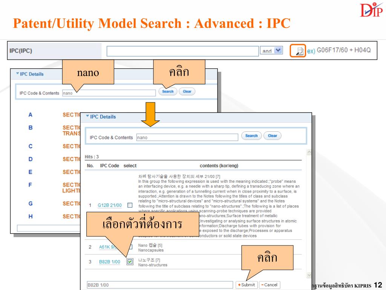Image resolution: width=386 pixels, height=290 pixels.
Task: Collapse the front IPC Details panel triangle
Action: tap(87, 116)
